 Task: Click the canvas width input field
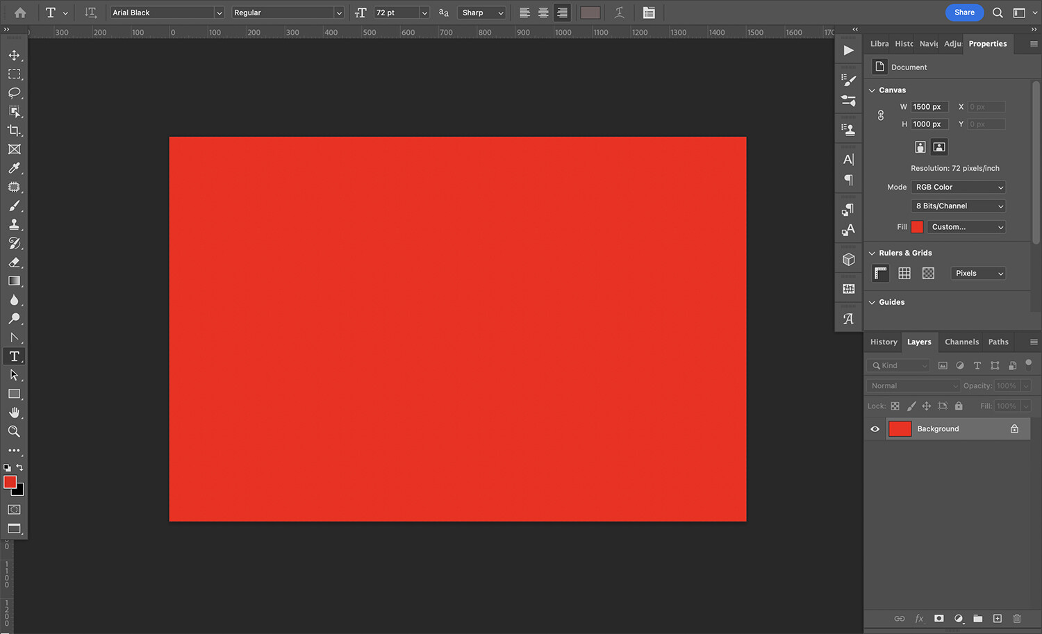coord(929,107)
